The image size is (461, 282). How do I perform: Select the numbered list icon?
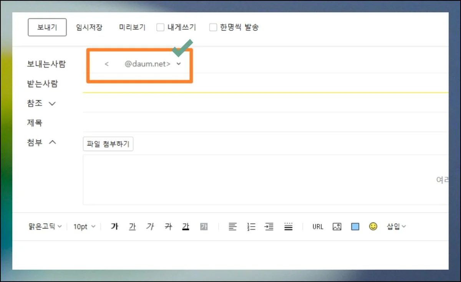[251, 226]
